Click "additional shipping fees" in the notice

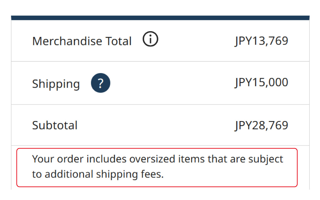point(104,174)
